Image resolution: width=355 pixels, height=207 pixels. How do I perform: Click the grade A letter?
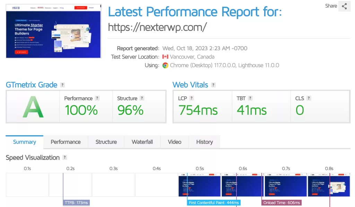tap(33, 107)
